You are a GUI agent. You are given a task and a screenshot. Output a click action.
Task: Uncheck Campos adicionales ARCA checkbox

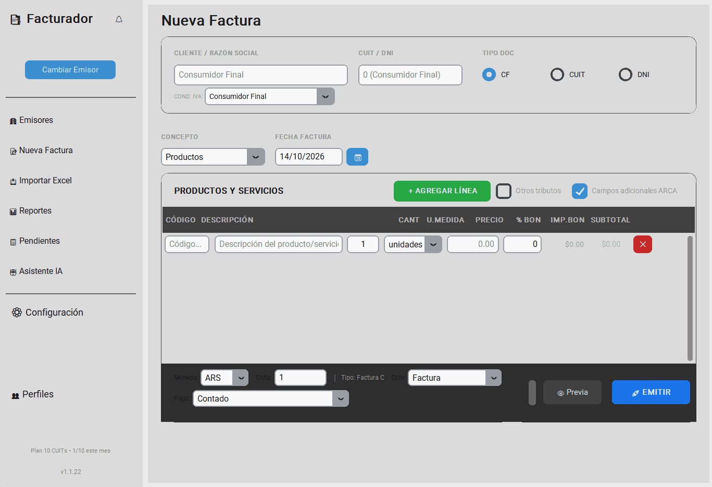[x=580, y=191]
